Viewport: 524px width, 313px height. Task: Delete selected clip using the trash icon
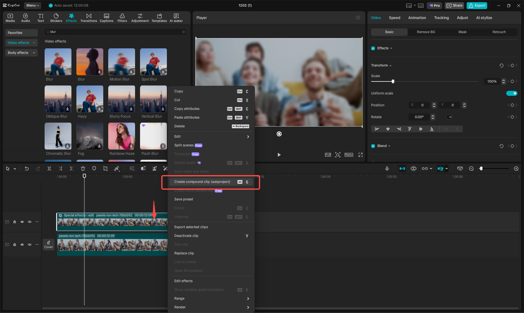(x=83, y=168)
